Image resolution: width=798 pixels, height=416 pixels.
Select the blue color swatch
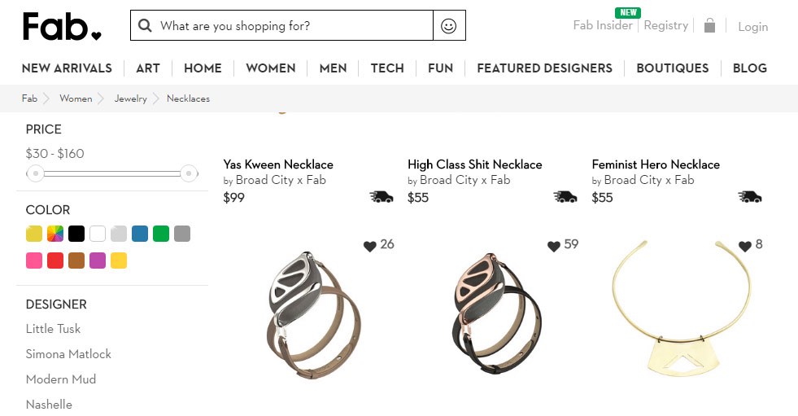[x=140, y=234]
